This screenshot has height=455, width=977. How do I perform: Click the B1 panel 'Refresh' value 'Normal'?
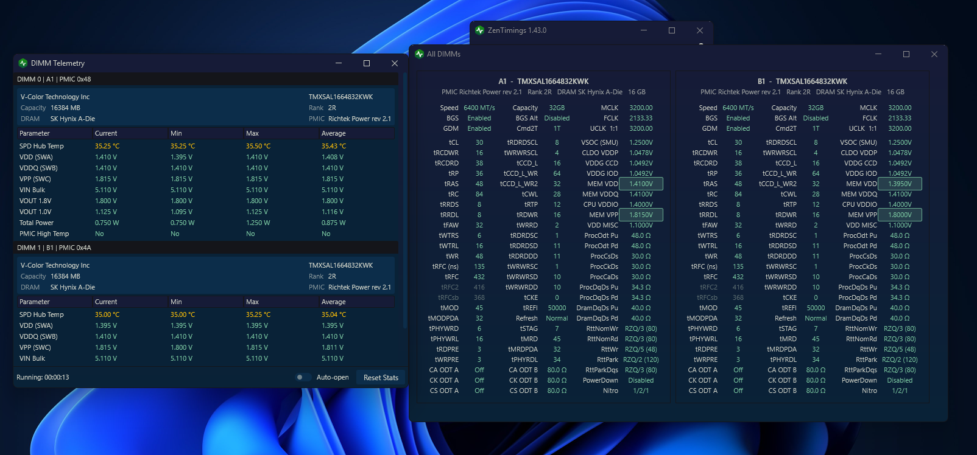click(x=816, y=318)
